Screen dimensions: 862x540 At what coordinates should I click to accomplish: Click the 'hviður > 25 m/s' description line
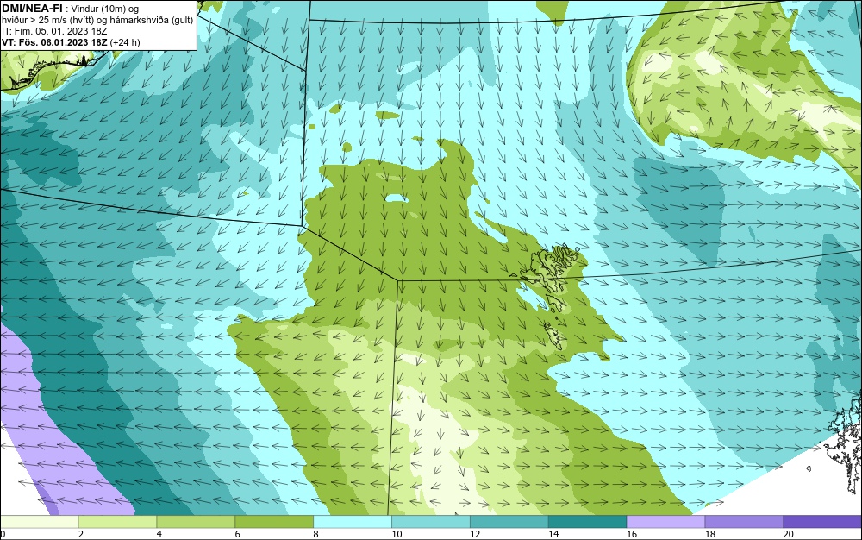pos(97,20)
